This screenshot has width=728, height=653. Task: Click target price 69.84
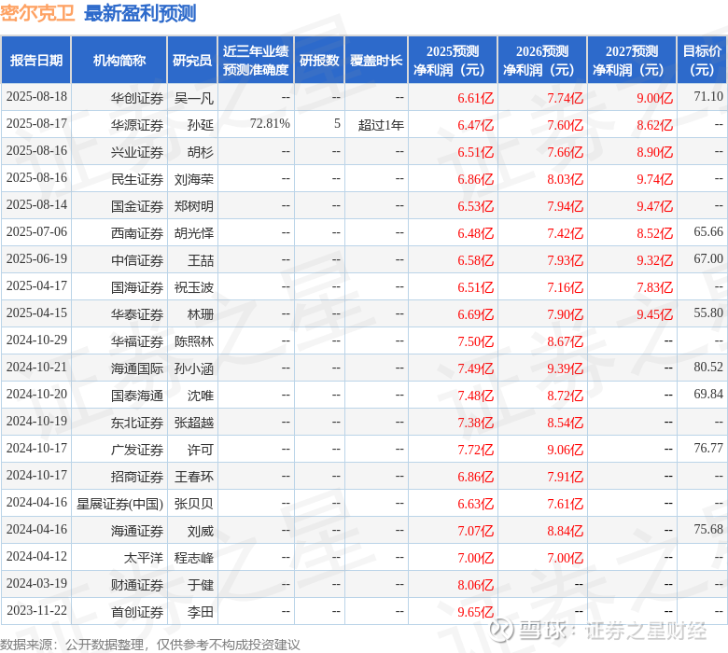point(708,394)
